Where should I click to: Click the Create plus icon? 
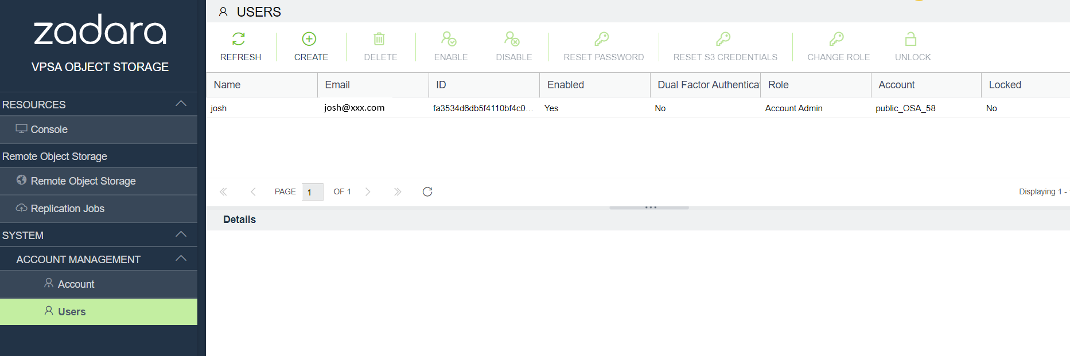pyautogui.click(x=309, y=39)
